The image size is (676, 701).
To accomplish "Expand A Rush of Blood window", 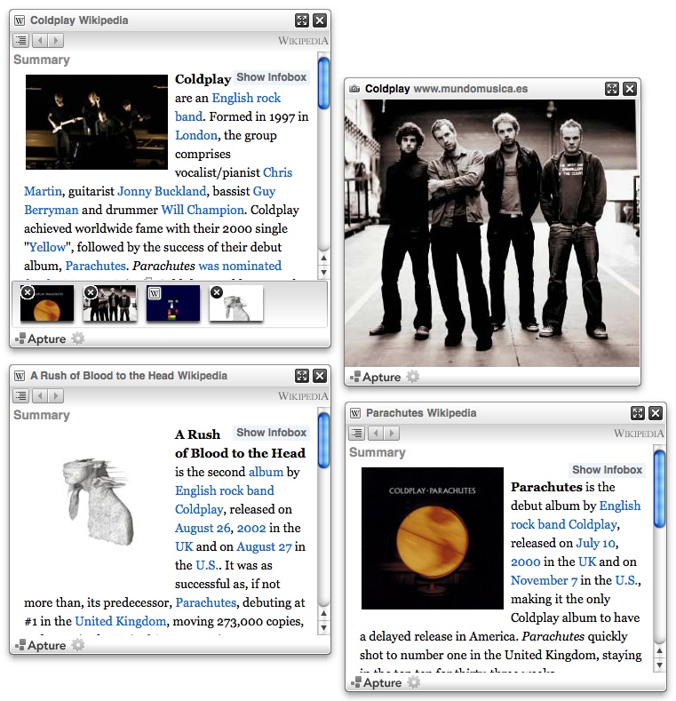I will click(x=302, y=376).
